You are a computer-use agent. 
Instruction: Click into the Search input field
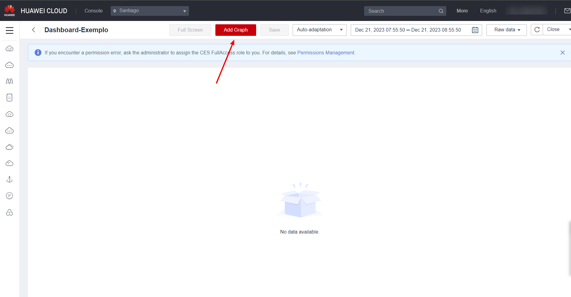(402, 11)
